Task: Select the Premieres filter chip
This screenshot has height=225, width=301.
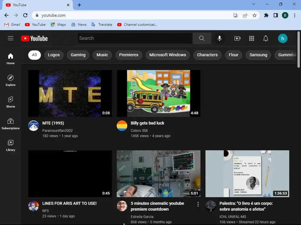Action: [129, 55]
